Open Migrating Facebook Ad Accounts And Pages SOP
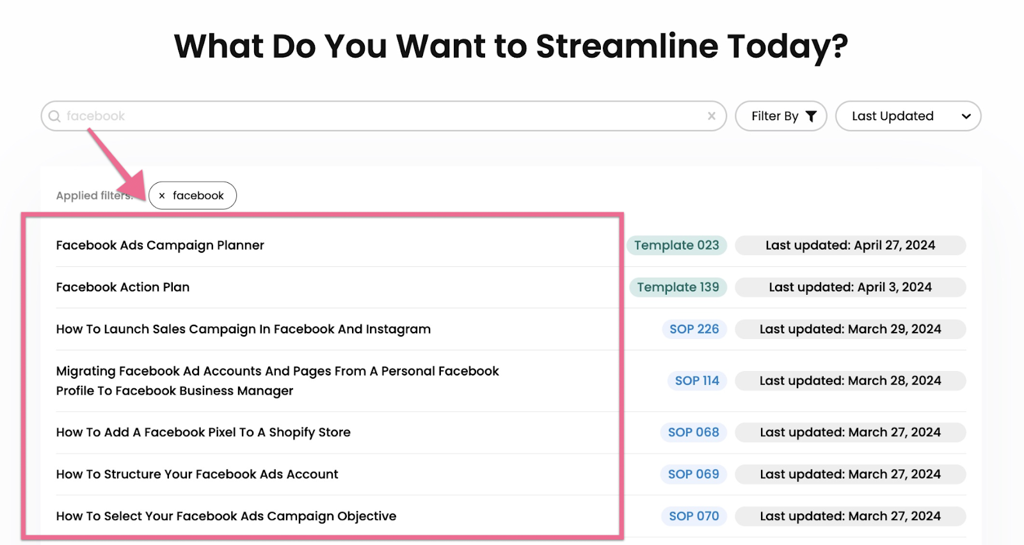The height and width of the screenshot is (545, 1024). [277, 381]
